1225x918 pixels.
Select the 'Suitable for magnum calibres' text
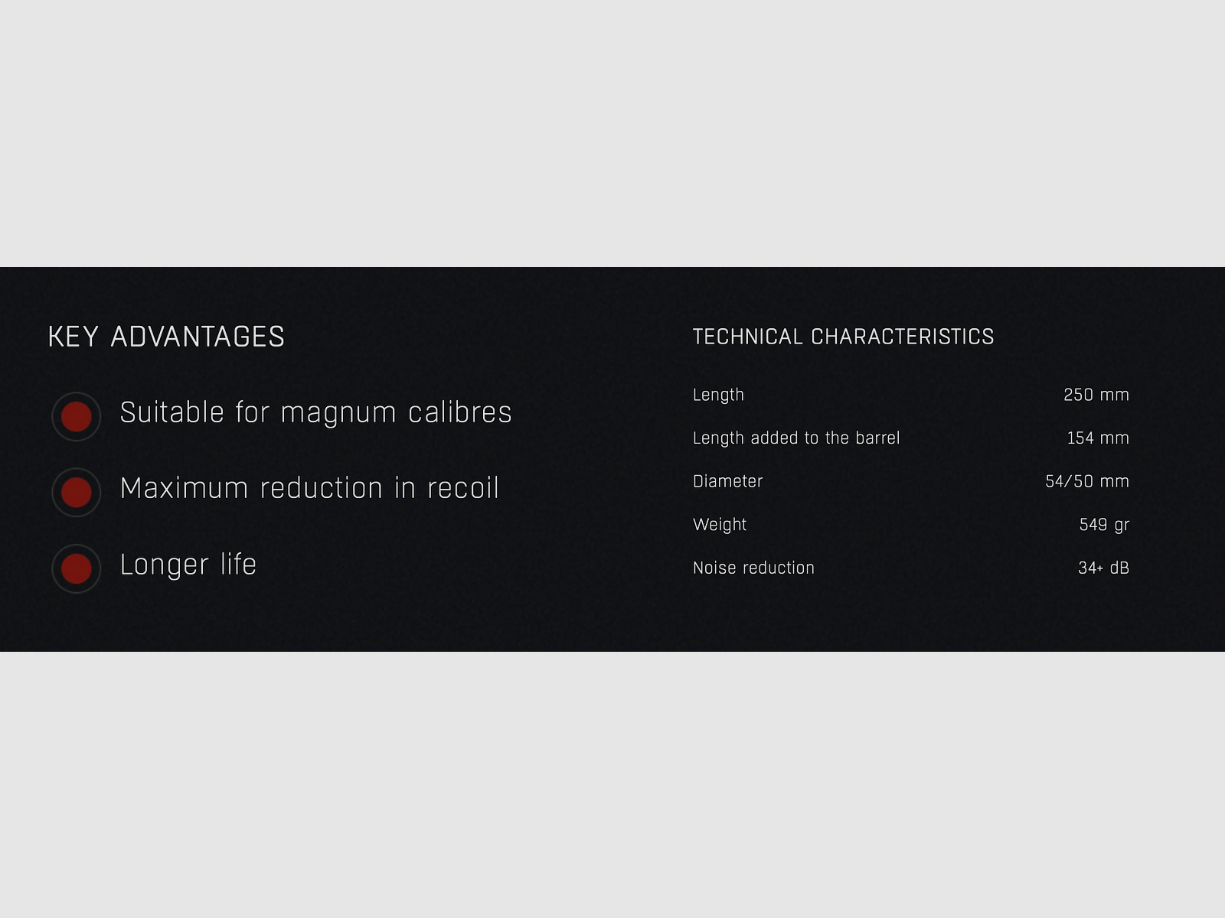[x=315, y=412]
